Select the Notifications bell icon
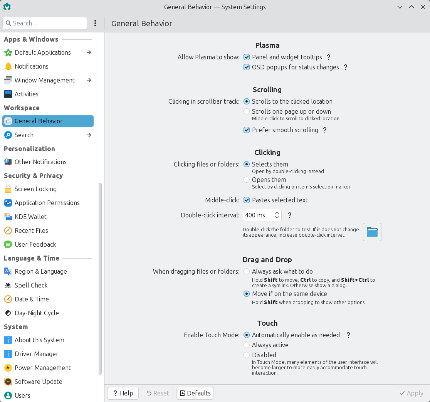Screen dimensions: 430x402 (8, 66)
